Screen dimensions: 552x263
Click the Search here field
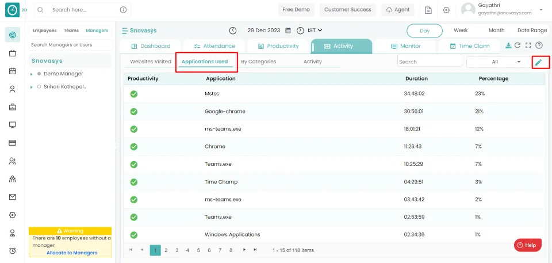point(82,10)
